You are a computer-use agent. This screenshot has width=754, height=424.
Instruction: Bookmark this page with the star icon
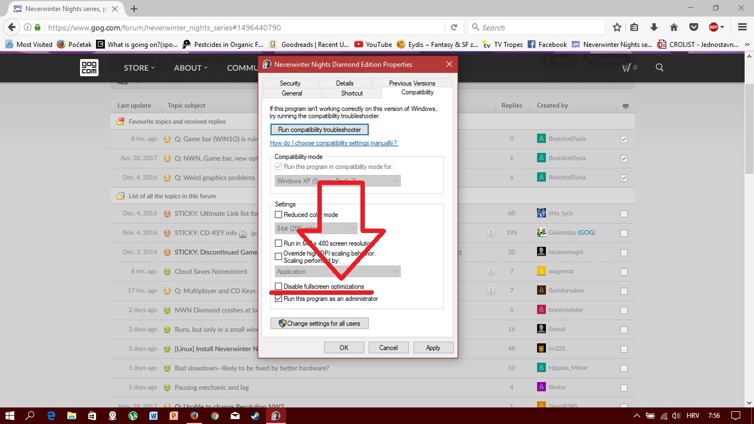point(617,27)
